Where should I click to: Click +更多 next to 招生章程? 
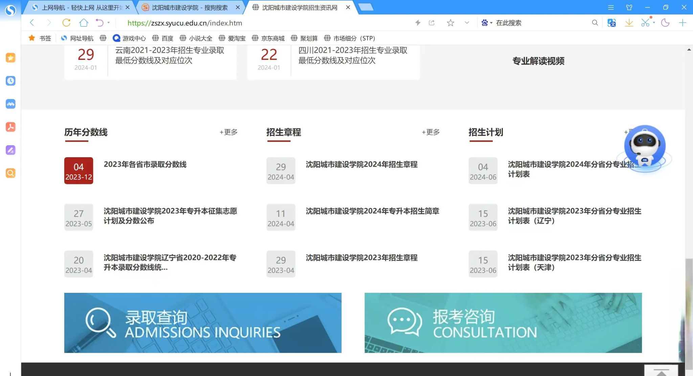430,132
